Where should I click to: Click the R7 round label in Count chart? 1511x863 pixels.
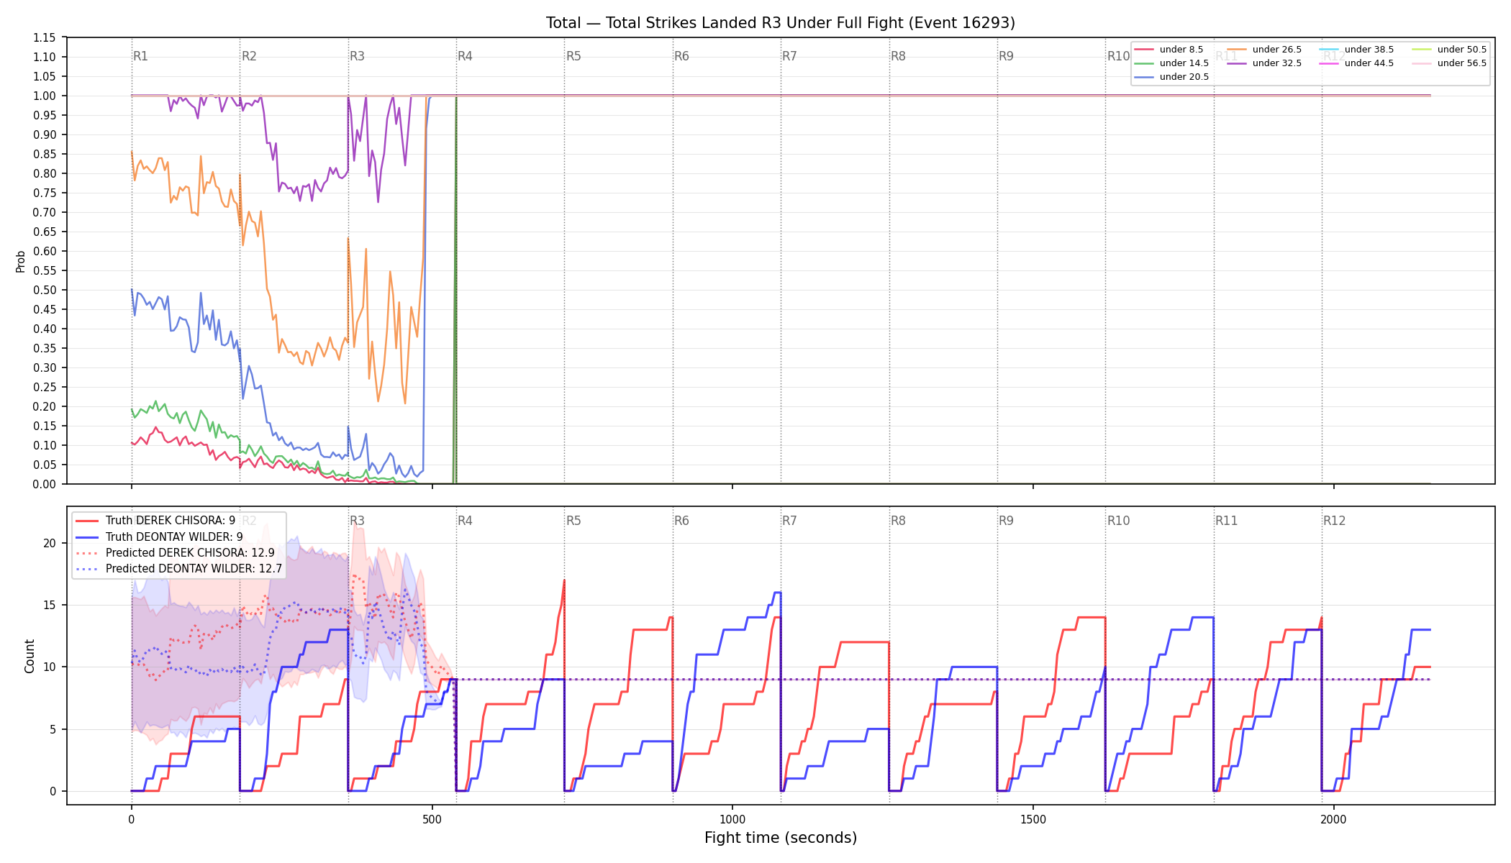coord(790,521)
